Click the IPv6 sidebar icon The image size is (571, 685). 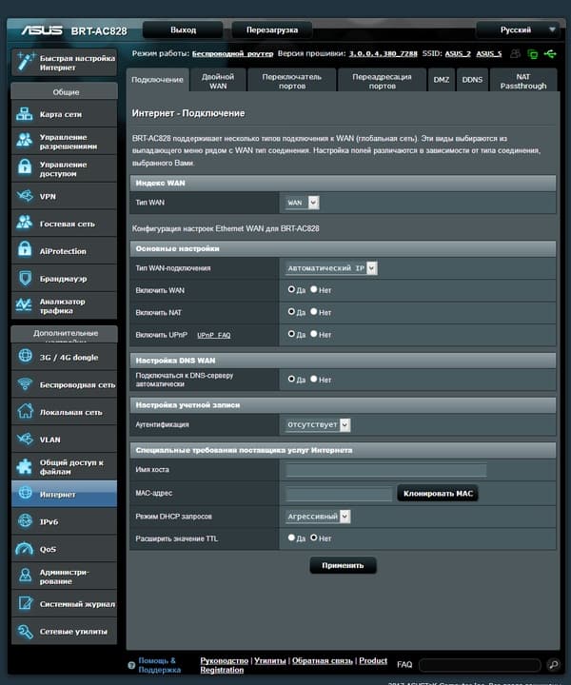pos(25,521)
